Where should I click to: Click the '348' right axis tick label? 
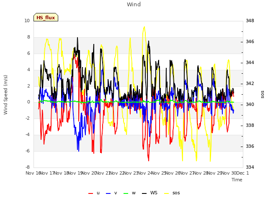(x=250, y=21)
